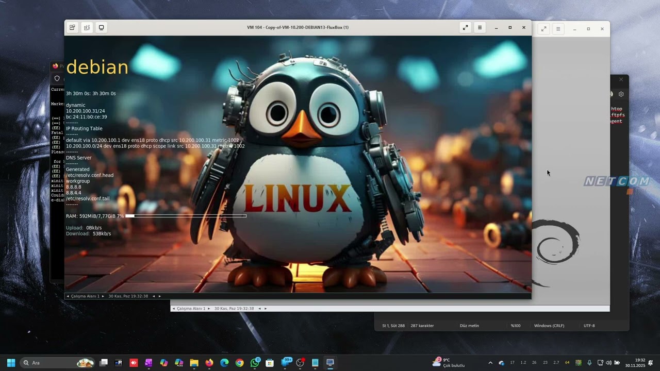Click the second toolbar icon in VM 104 titlebar
660x371 pixels.
87,28
